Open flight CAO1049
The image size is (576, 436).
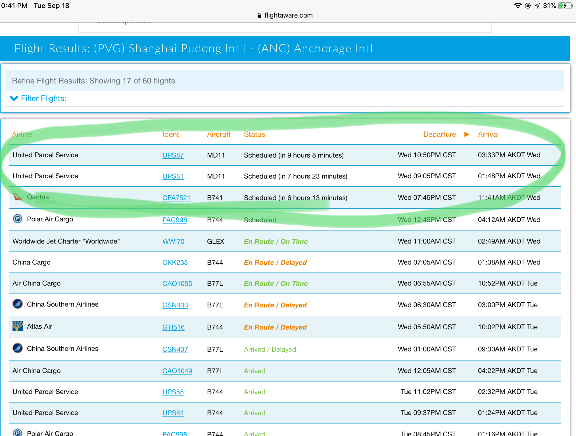(177, 371)
